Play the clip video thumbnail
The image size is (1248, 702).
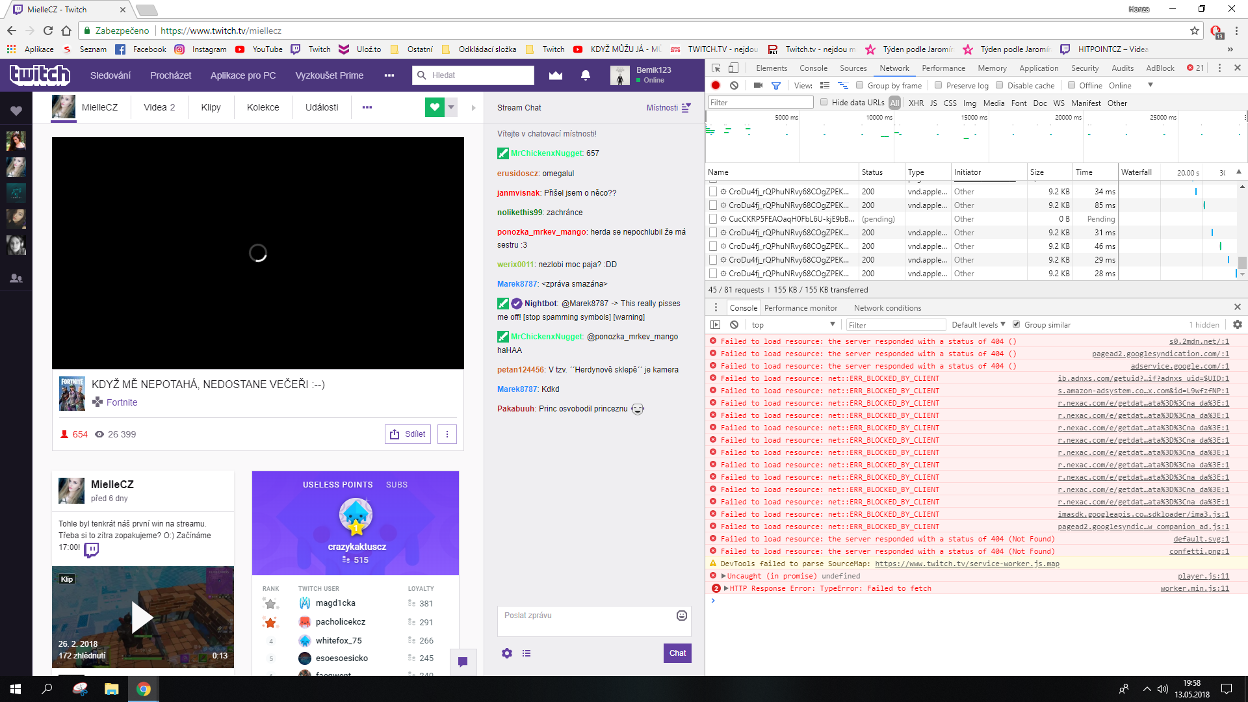(x=142, y=617)
